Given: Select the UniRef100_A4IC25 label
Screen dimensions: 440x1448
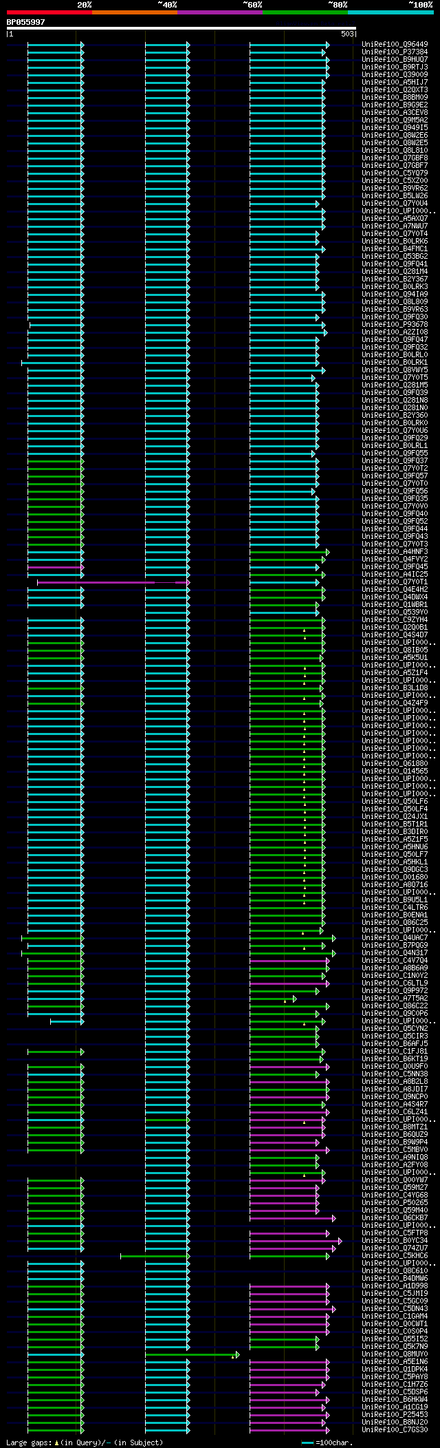Looking at the screenshot, I should pos(395,575).
